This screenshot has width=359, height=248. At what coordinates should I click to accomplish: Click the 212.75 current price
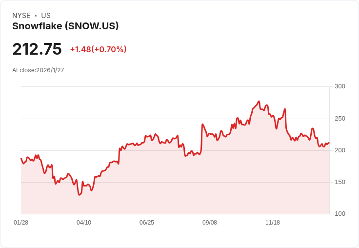coord(37,49)
